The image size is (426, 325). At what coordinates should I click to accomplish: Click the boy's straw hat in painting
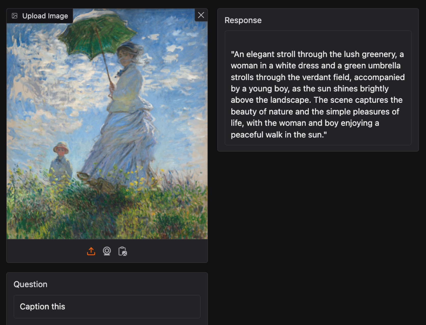(61, 147)
